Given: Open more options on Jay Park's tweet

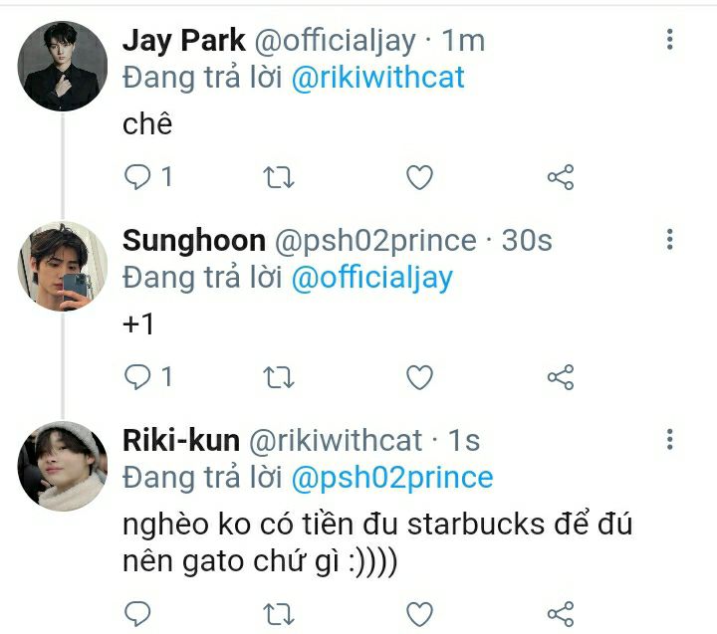Looking at the screenshot, I should 670,40.
